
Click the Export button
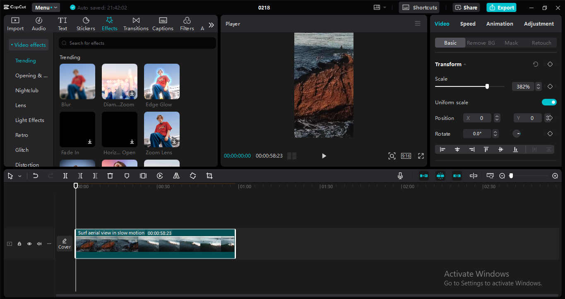pyautogui.click(x=501, y=7)
